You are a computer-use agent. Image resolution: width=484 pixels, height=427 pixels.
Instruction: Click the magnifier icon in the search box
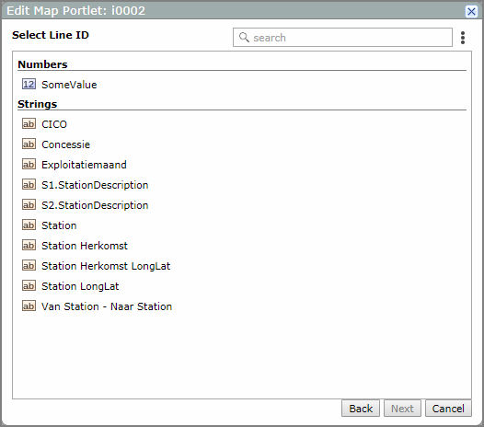click(244, 38)
